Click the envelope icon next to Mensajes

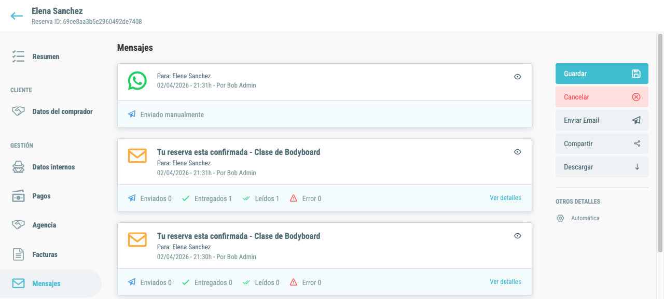pyautogui.click(x=18, y=283)
